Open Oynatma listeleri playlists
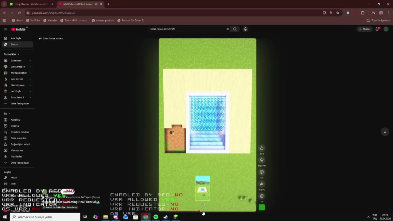The height and width of the screenshot is (221, 393). (17, 132)
